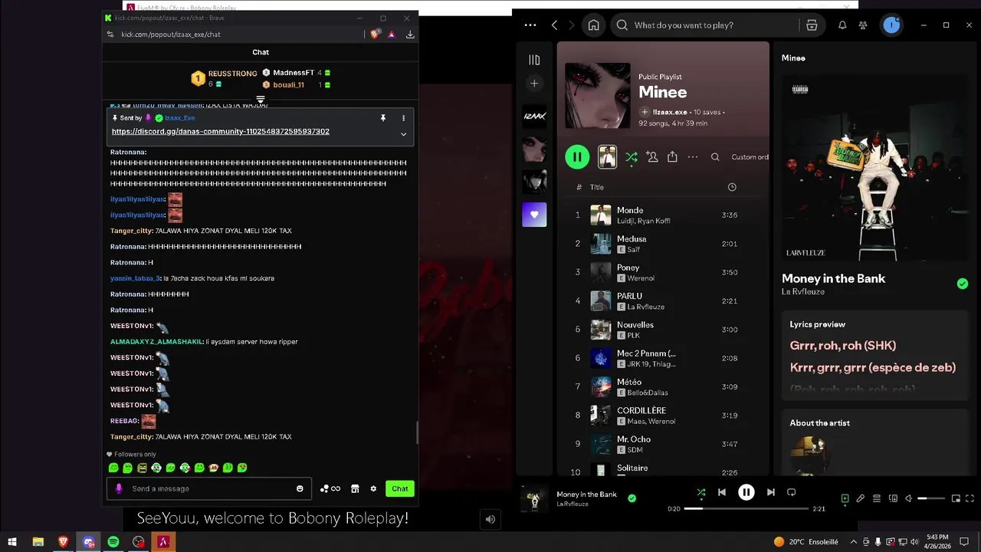Open the emoji picker in Kick chat
Screen dimensions: 981x552
pos(300,488)
